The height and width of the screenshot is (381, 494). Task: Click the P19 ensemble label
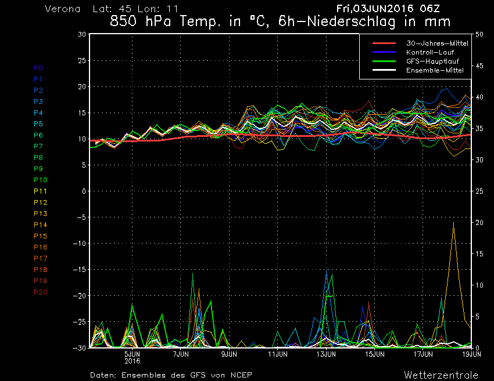point(40,281)
